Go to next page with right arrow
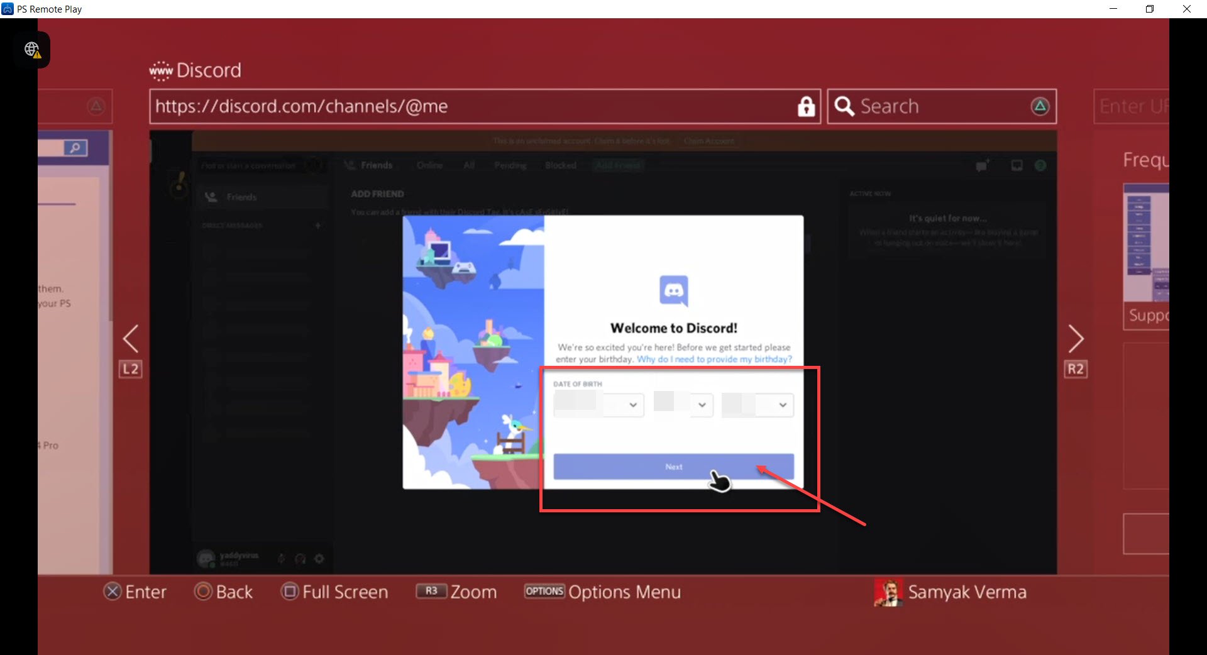The width and height of the screenshot is (1207, 655). pos(1076,339)
